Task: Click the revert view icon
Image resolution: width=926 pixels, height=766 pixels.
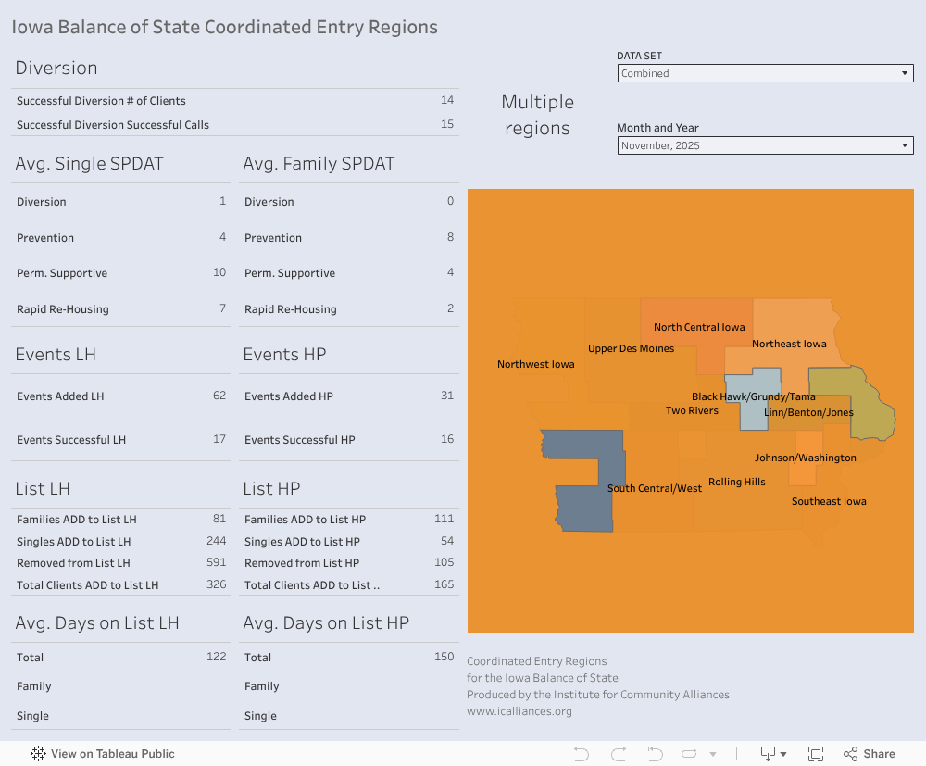Action: [x=655, y=754]
